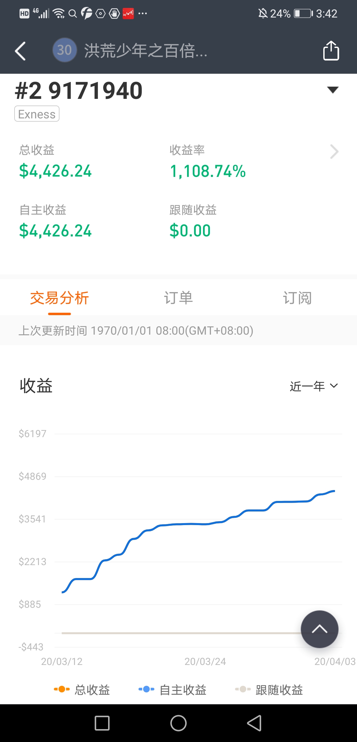The width and height of the screenshot is (357, 742).
Task: Toggle 总收益 legend series
Action: (x=82, y=690)
